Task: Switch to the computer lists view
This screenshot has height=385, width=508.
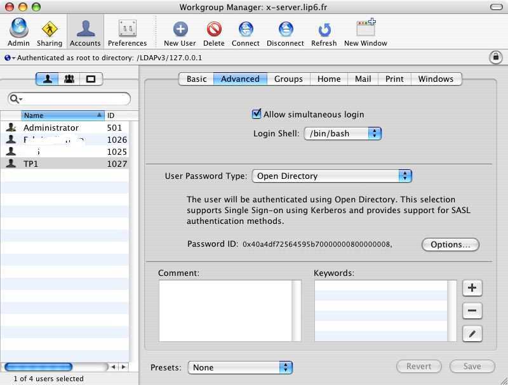Action: pos(91,79)
